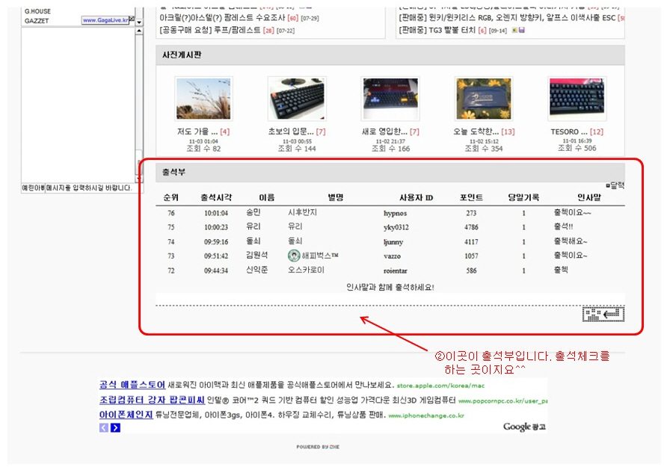
Task: Click GAZZET in the chat list
Action: 37,21
